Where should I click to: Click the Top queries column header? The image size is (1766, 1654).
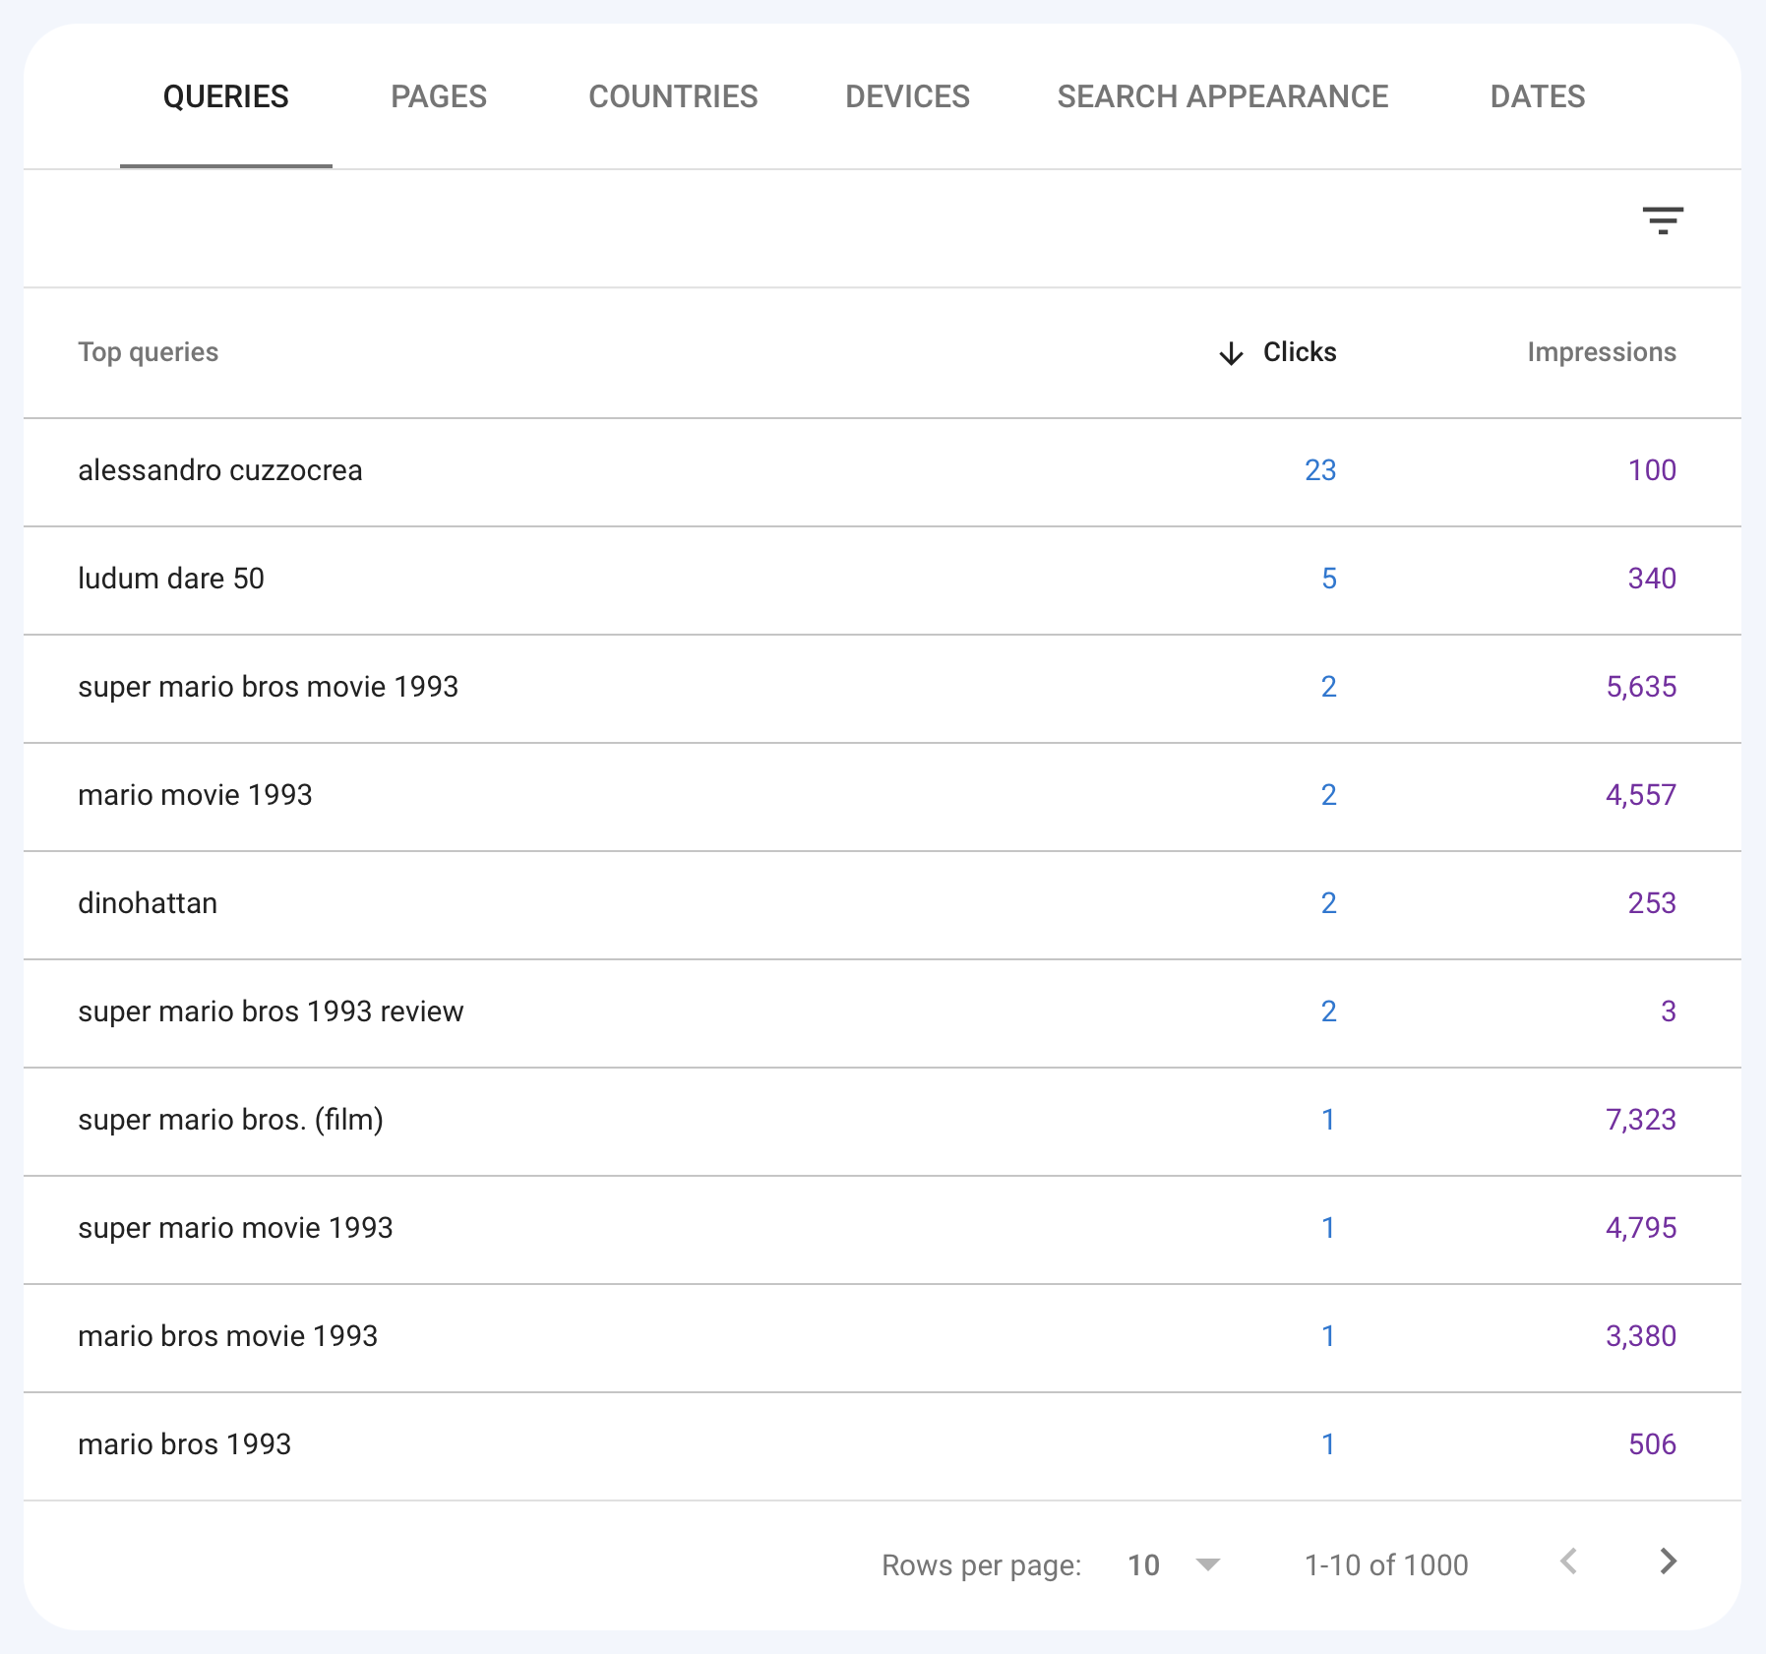click(149, 352)
